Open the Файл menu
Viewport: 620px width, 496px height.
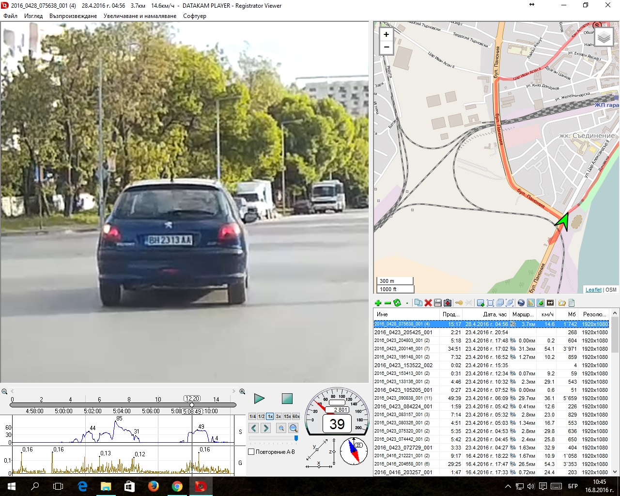coord(10,16)
